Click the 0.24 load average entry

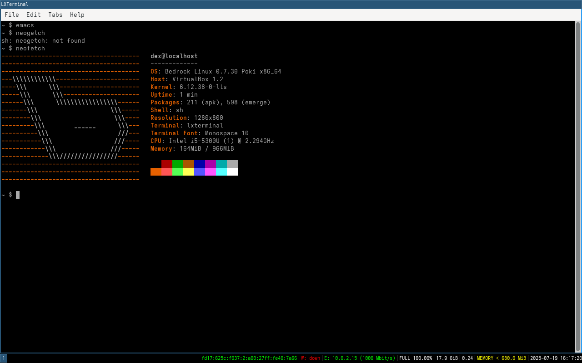[467, 358]
